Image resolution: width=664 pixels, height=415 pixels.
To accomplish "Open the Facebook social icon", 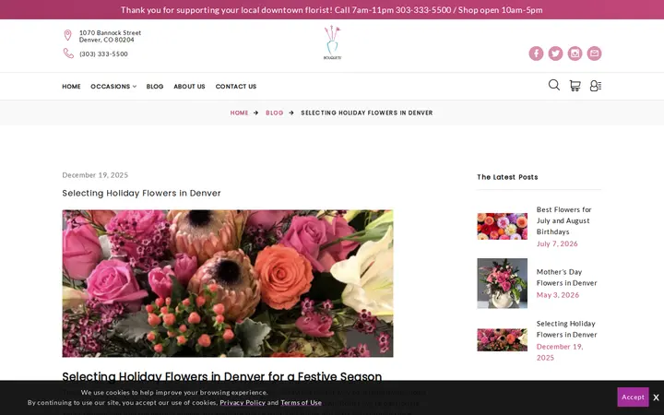I will [536, 53].
